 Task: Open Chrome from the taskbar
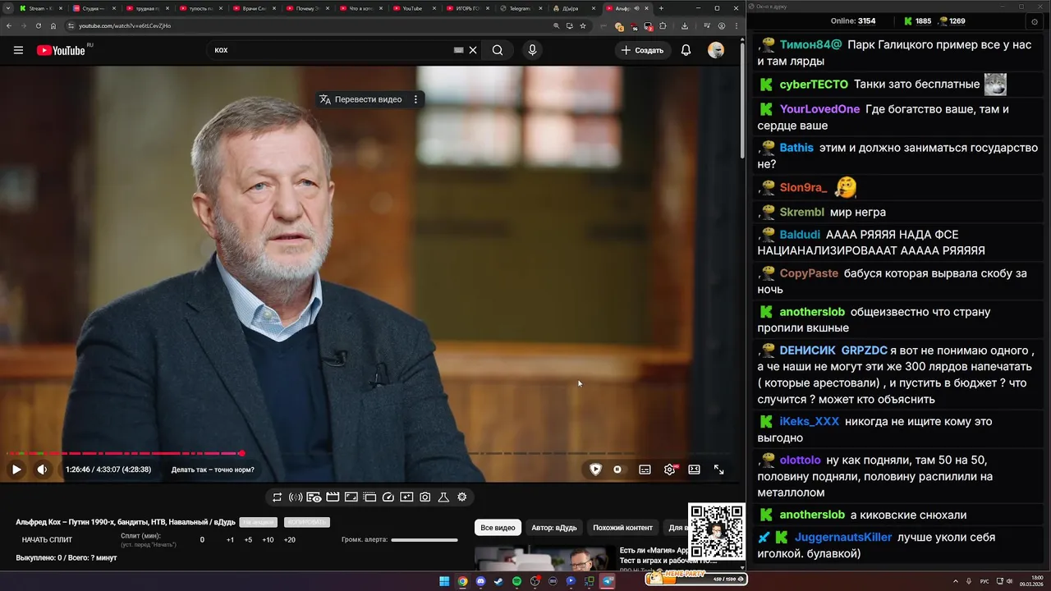coord(462,581)
